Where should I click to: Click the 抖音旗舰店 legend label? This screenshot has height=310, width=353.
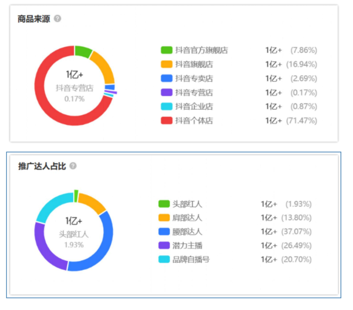194,64
